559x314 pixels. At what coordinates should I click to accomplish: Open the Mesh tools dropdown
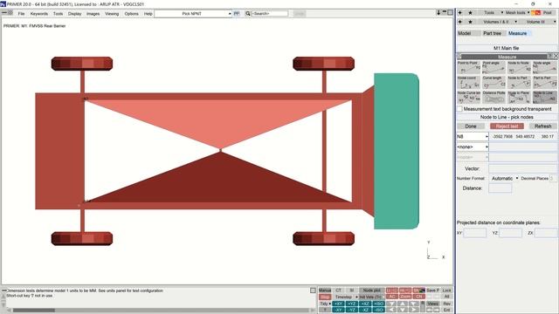pos(517,12)
